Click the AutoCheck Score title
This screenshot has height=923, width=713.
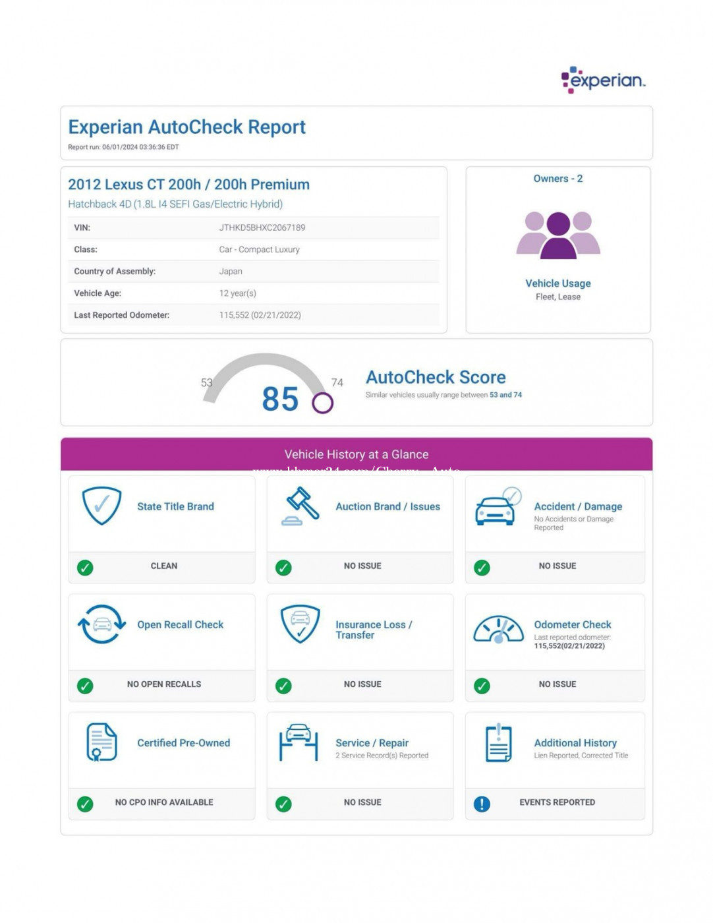point(436,377)
